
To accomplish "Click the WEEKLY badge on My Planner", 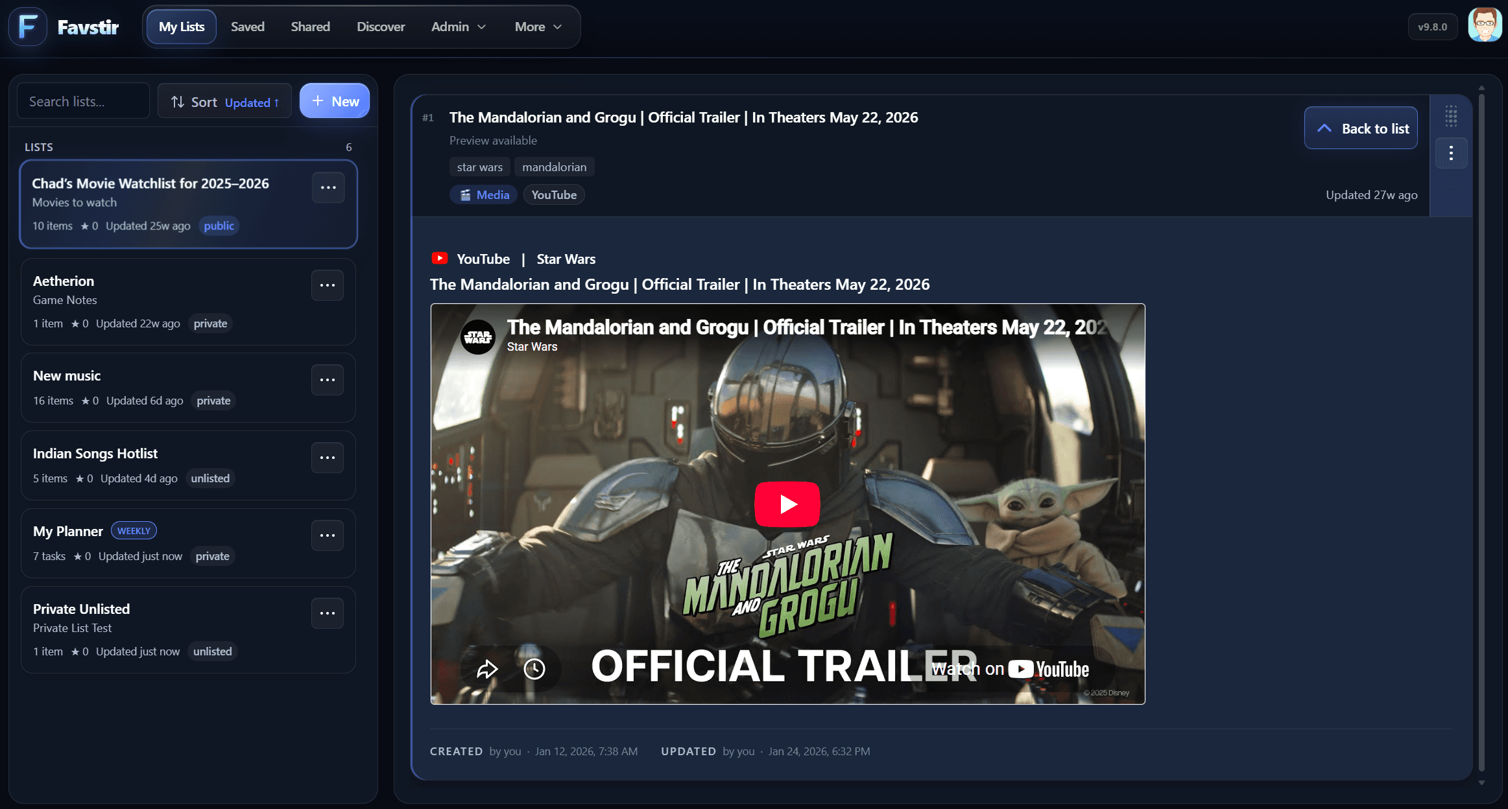I will pos(134,530).
